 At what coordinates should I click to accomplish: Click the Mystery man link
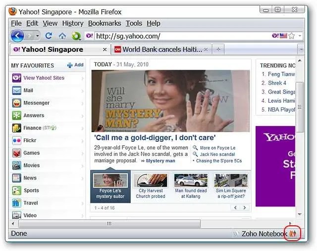click(x=160, y=161)
